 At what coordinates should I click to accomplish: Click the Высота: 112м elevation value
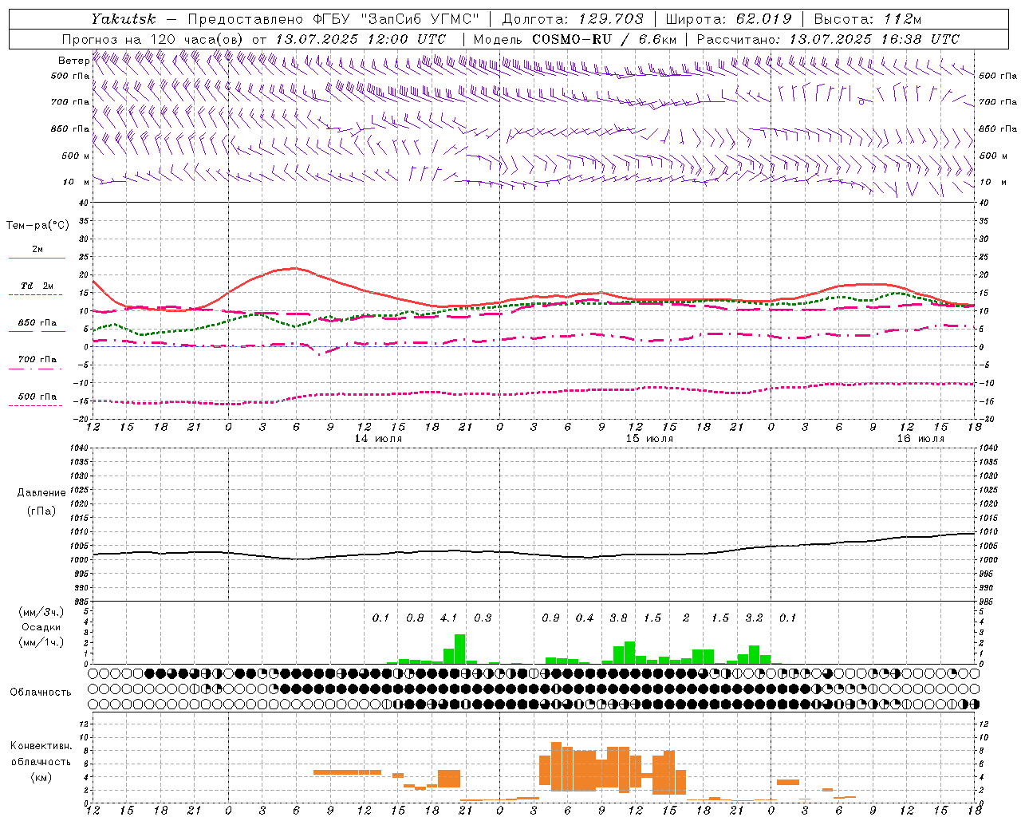(x=867, y=18)
